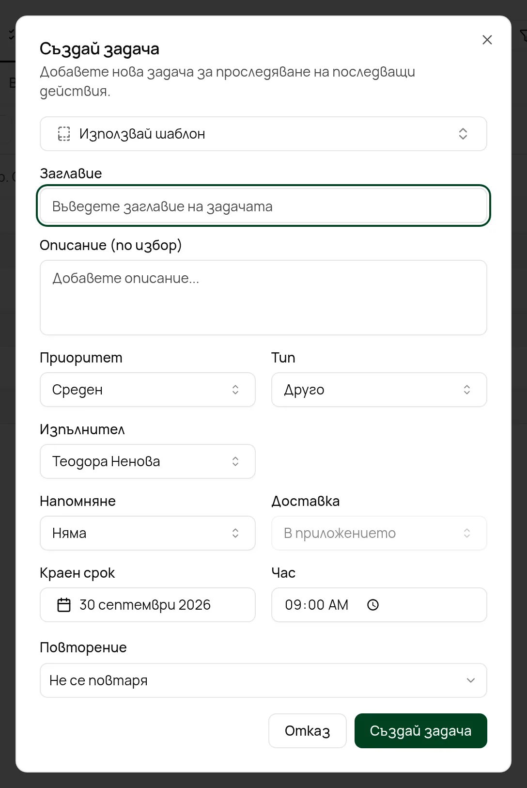
Task: Open the Тип dropdown showing Друго
Action: tap(379, 390)
